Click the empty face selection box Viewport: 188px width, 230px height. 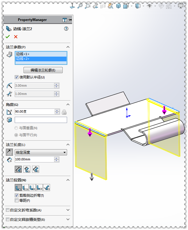[x=41, y=120]
